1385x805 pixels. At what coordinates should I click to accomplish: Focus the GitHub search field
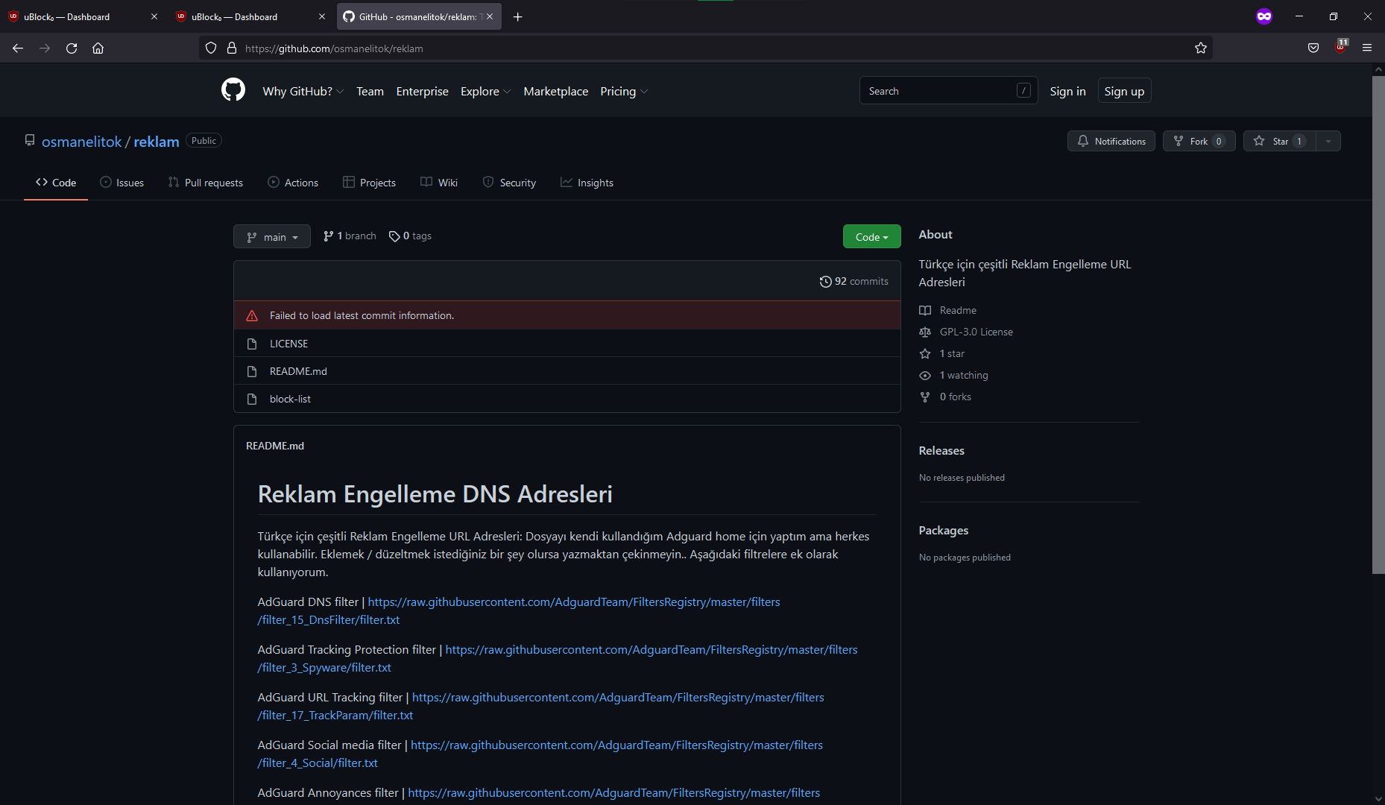tap(939, 90)
